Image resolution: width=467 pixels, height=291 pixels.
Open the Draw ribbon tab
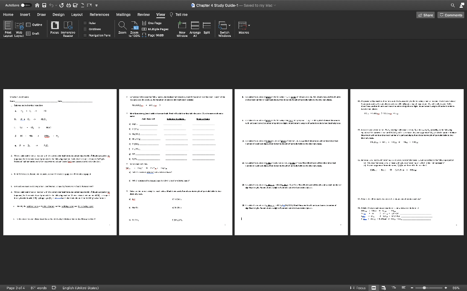point(42,15)
